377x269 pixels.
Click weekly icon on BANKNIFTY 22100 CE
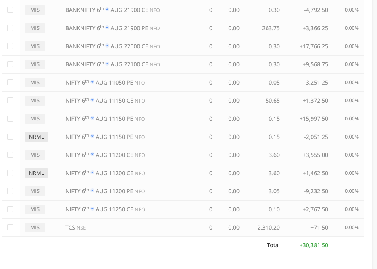(x=107, y=64)
